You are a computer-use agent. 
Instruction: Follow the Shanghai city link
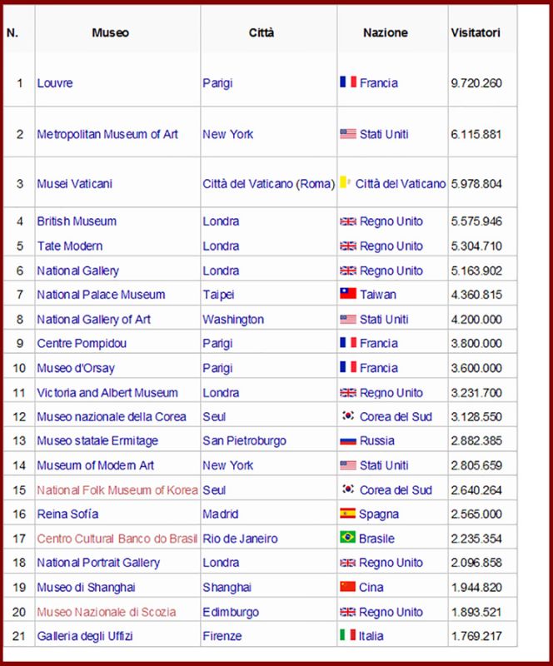[227, 588]
